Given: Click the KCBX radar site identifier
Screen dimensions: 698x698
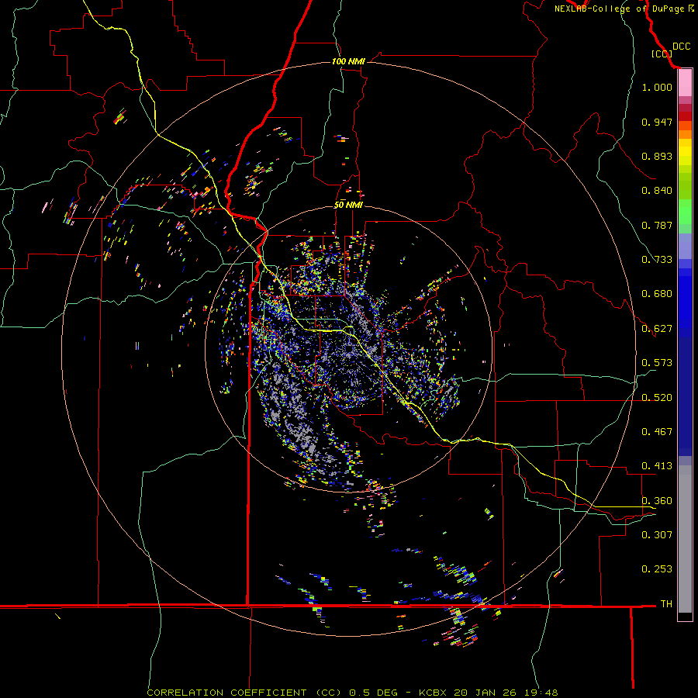Looking at the screenshot, I should (432, 693).
